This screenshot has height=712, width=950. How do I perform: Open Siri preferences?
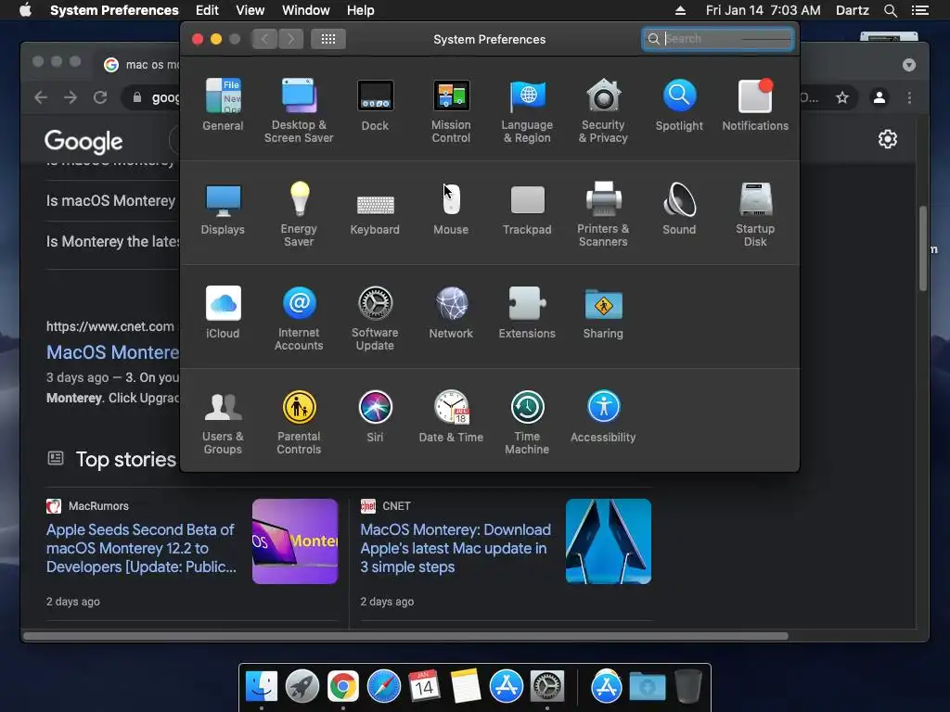[375, 416]
